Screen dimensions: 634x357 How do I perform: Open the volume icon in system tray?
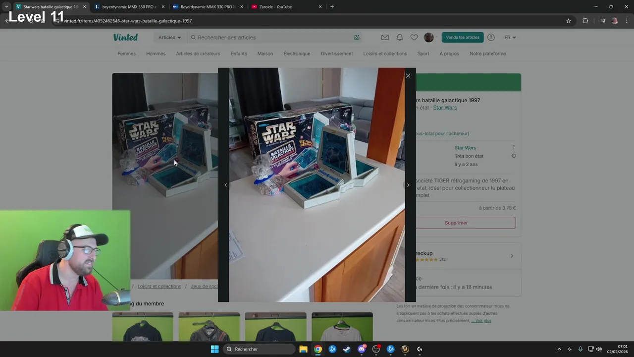click(599, 349)
